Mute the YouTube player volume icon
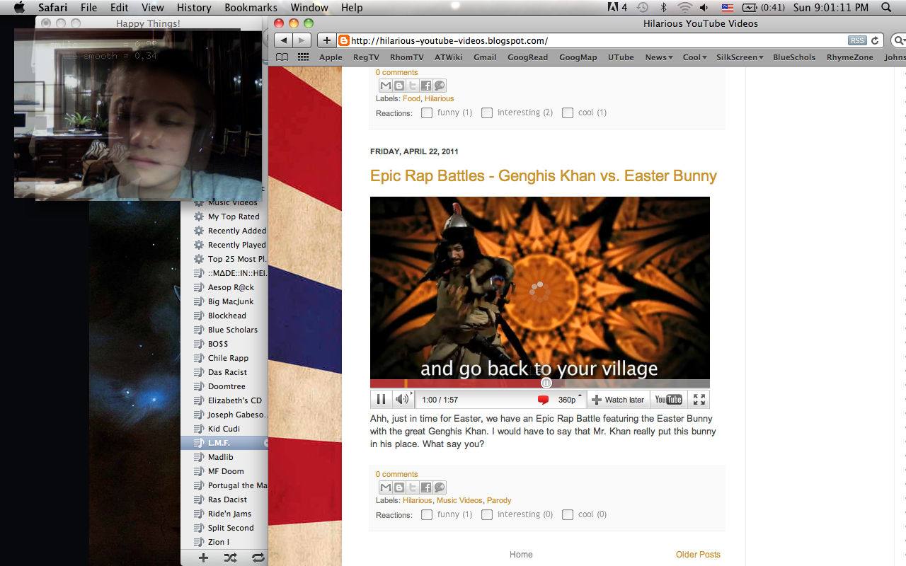906x566 pixels. coord(402,400)
